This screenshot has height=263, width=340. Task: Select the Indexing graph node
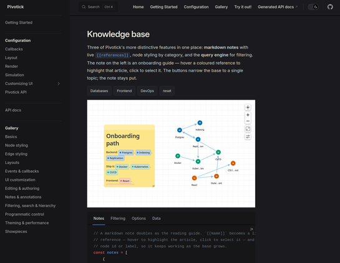pyautogui.click(x=200, y=123)
